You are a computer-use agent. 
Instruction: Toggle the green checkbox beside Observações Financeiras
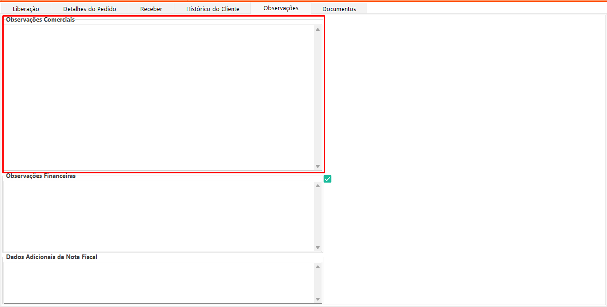327,179
